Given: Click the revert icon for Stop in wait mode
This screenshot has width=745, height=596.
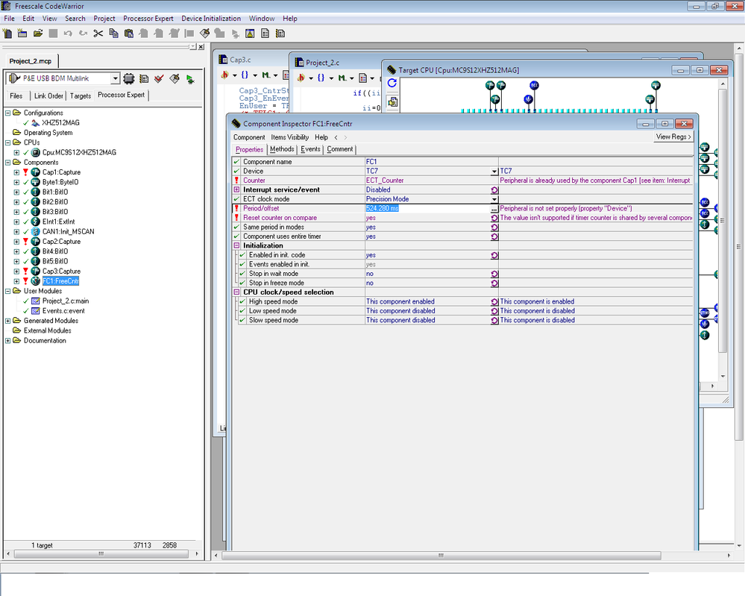Looking at the screenshot, I should pyautogui.click(x=494, y=274).
